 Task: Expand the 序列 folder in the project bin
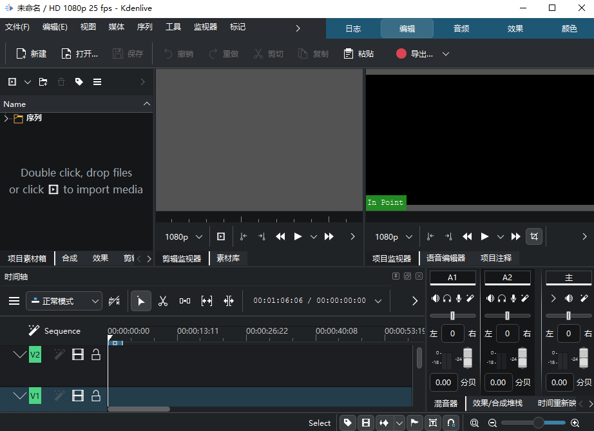point(6,118)
